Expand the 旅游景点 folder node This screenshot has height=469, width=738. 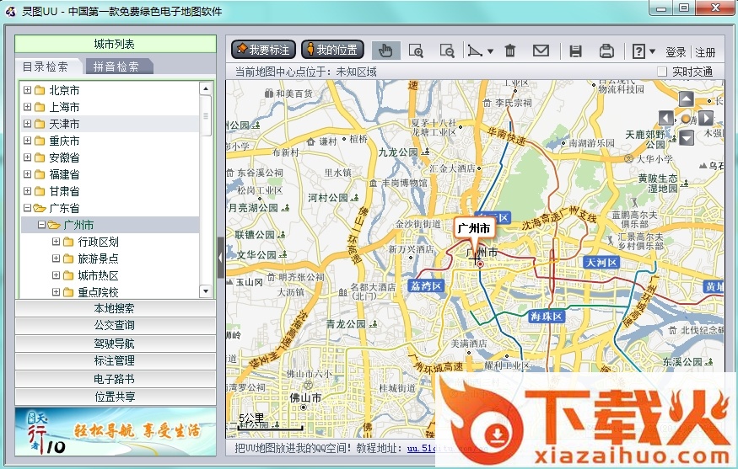tap(56, 258)
